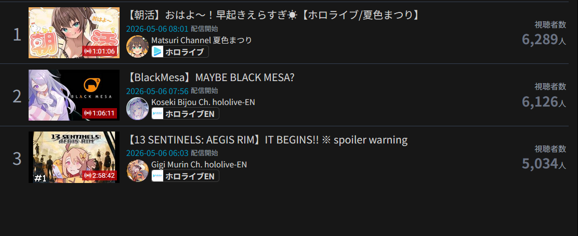Open the 朝活 stream thumbnail
578x236 pixels.
[74, 33]
